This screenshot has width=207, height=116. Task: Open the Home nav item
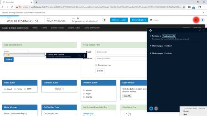pyautogui.click(x=35, y=28)
